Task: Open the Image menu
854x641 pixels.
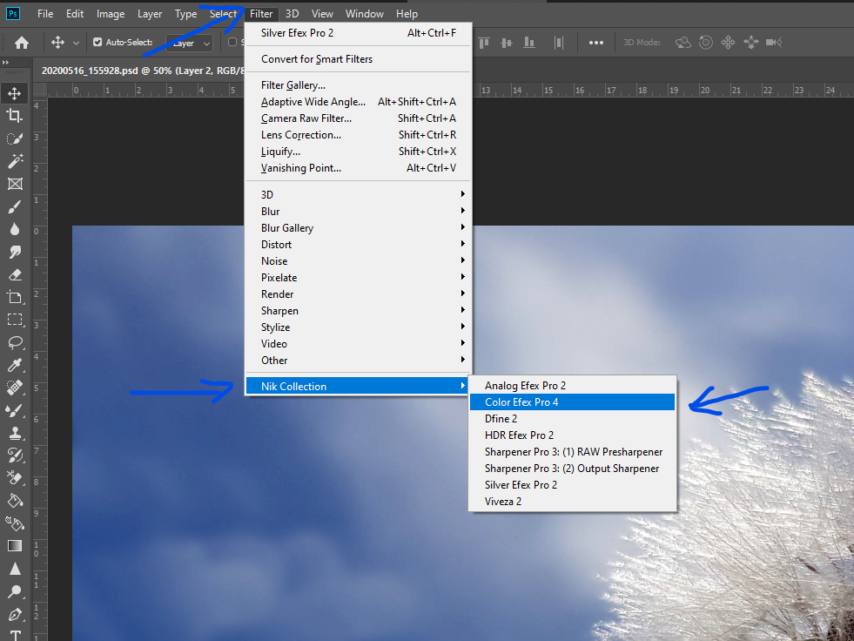Action: pyautogui.click(x=111, y=14)
